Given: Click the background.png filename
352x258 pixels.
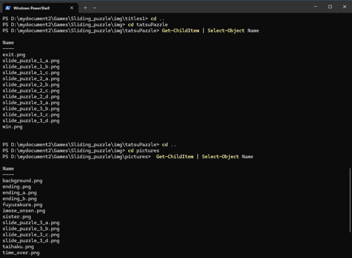Looking at the screenshot, I should point(22,180).
